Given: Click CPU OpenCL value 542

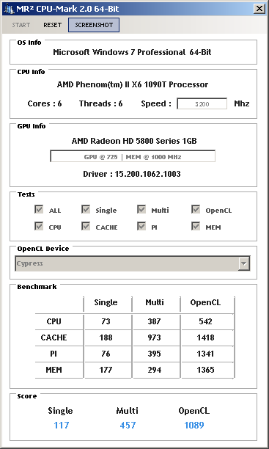Looking at the screenshot, I should pyautogui.click(x=205, y=321).
